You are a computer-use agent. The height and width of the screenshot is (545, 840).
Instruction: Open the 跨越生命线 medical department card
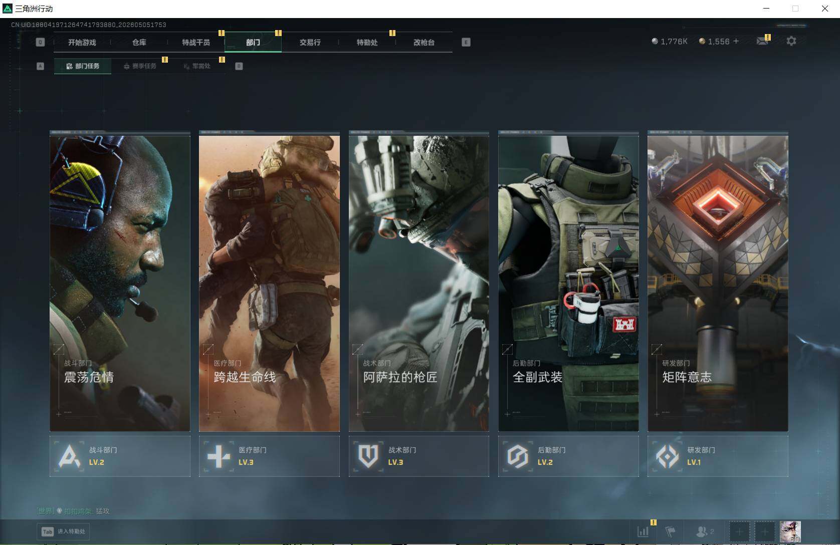coord(269,283)
